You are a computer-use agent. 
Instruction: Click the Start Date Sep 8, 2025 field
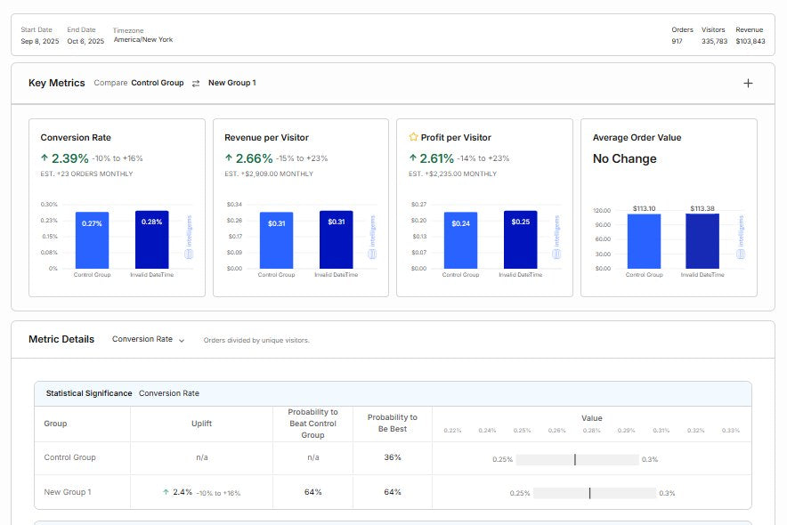[x=40, y=36]
